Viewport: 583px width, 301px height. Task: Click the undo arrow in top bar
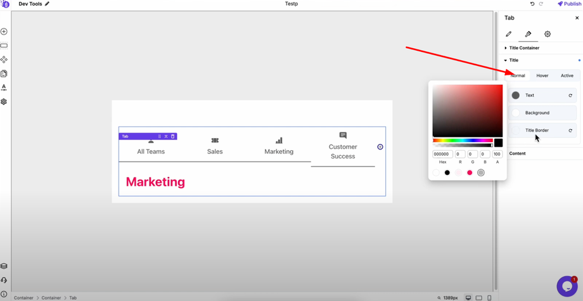tap(532, 4)
